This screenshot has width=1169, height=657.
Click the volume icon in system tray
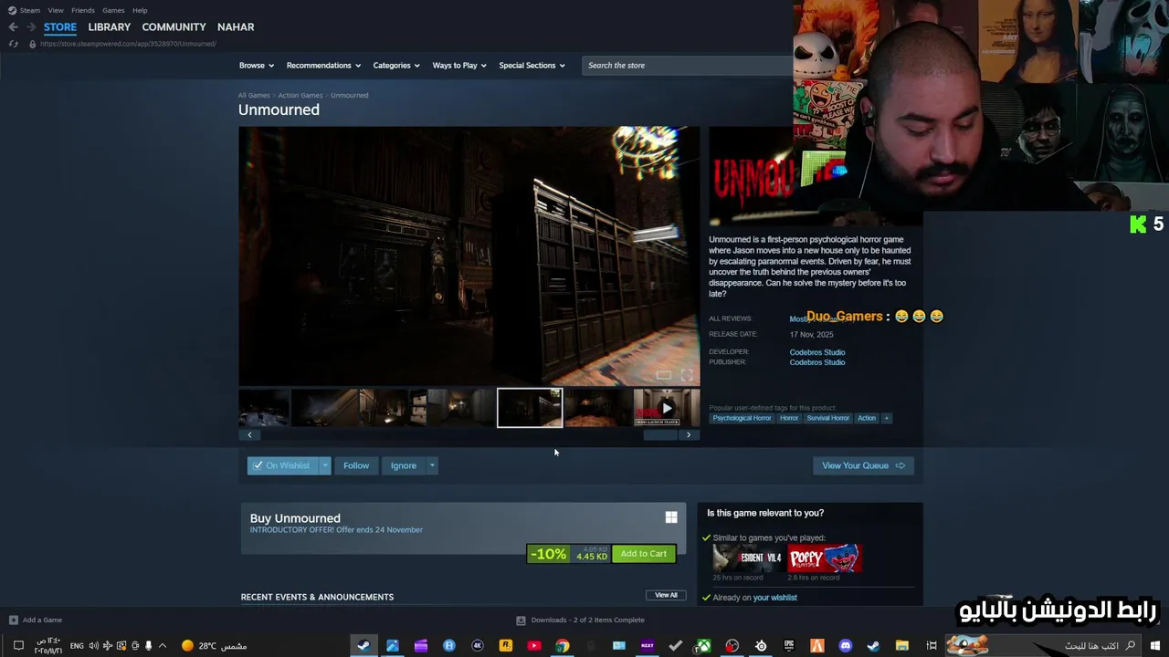click(93, 646)
